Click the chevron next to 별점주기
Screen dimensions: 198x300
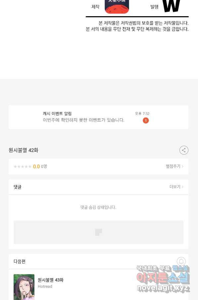point(183,167)
